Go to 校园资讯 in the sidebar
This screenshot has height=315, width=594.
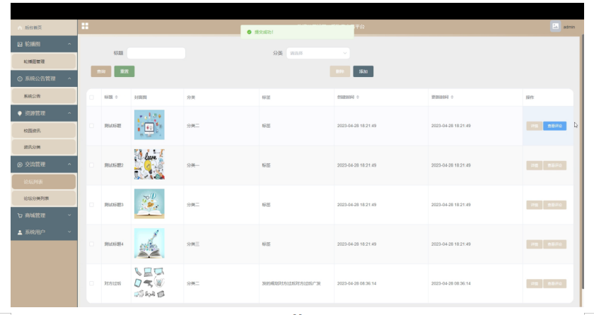coord(44,131)
